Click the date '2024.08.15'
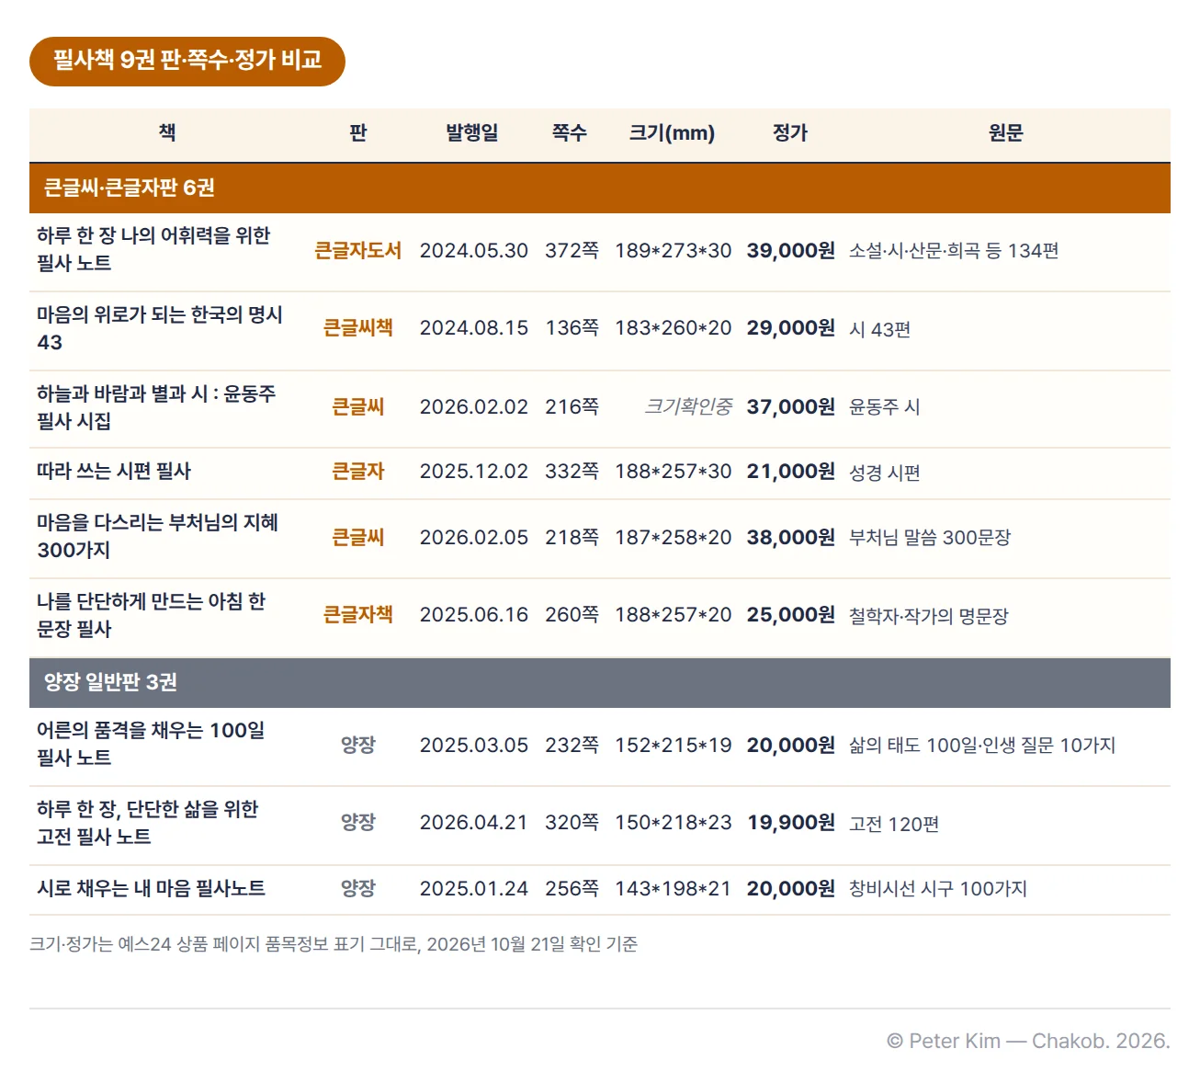 tap(474, 328)
